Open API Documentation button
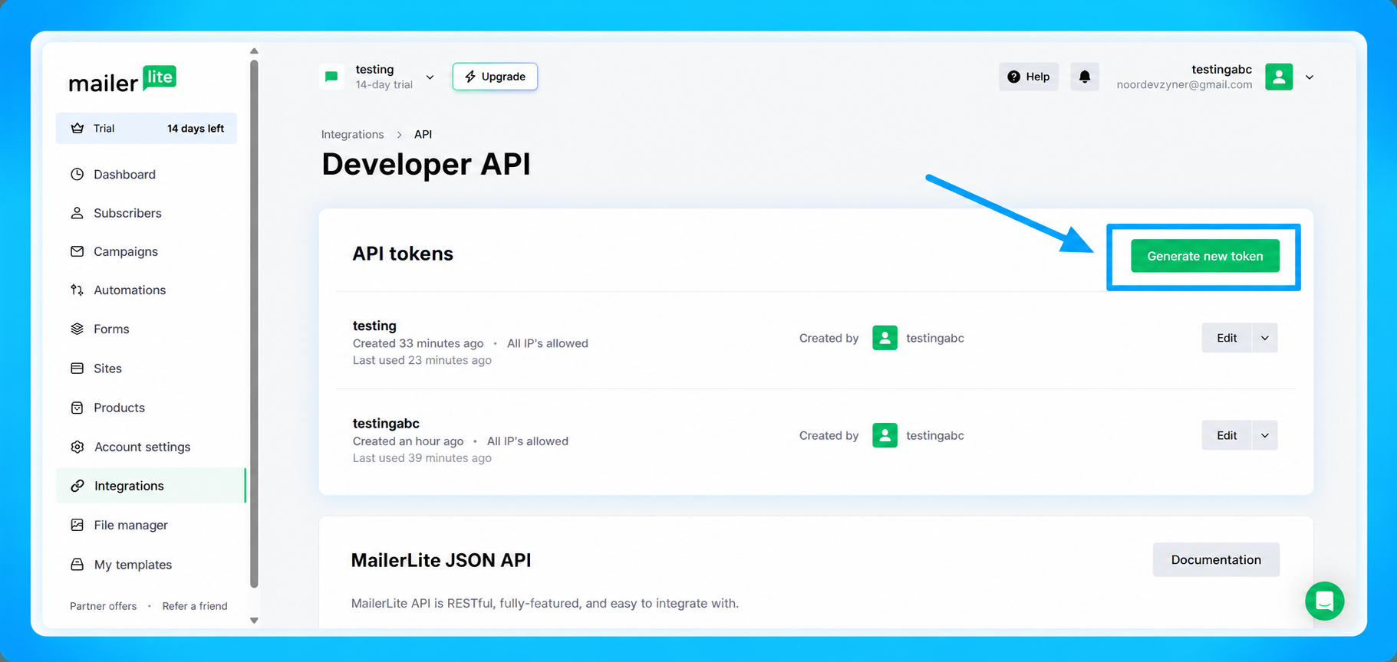 pos(1216,560)
